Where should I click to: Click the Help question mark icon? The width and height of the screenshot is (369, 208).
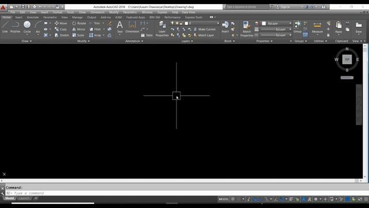323,7
